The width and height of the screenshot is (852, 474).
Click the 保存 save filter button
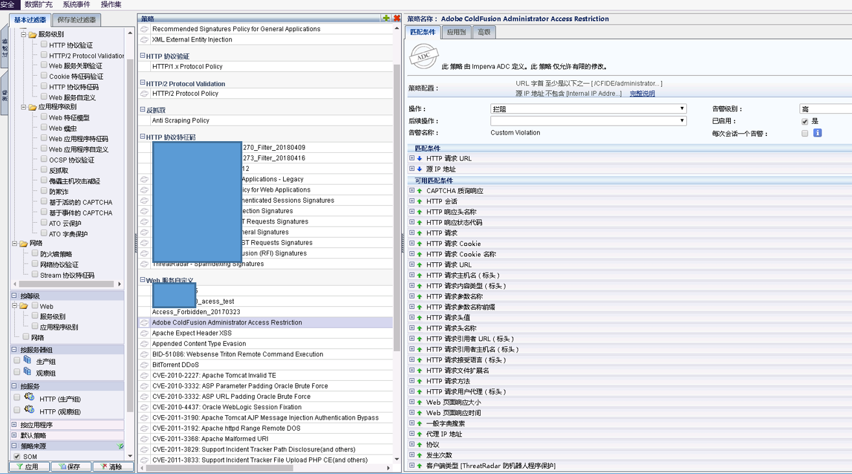pos(70,466)
